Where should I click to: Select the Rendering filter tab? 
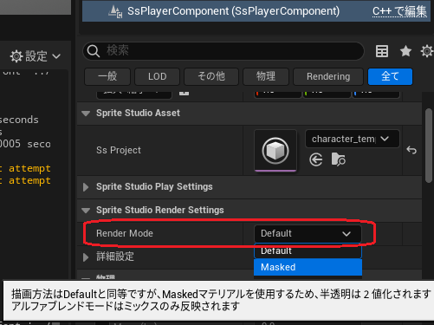pyautogui.click(x=328, y=76)
